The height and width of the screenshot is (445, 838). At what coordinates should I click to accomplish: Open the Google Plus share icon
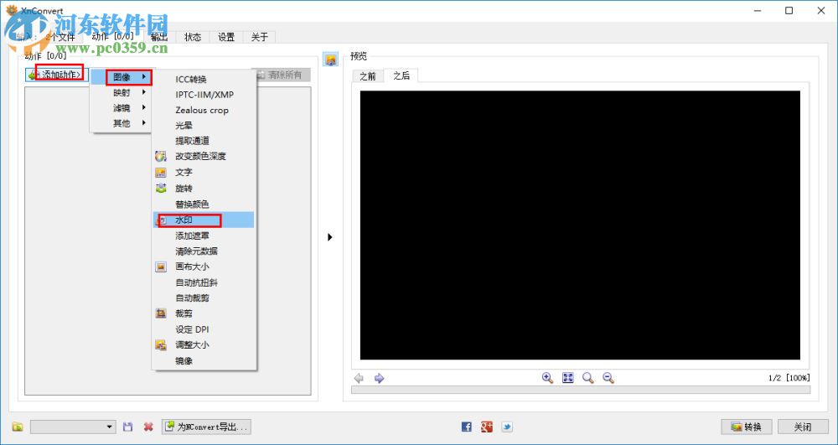pos(486,427)
